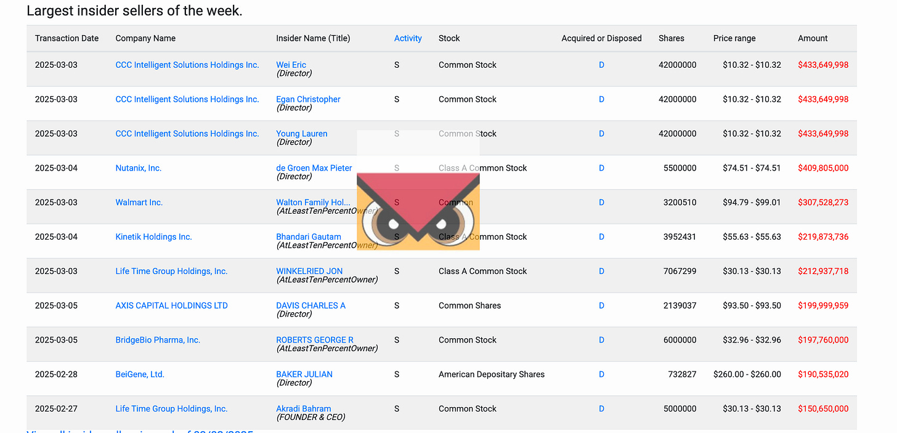View insider de Groen Max Pieter

tap(314, 168)
